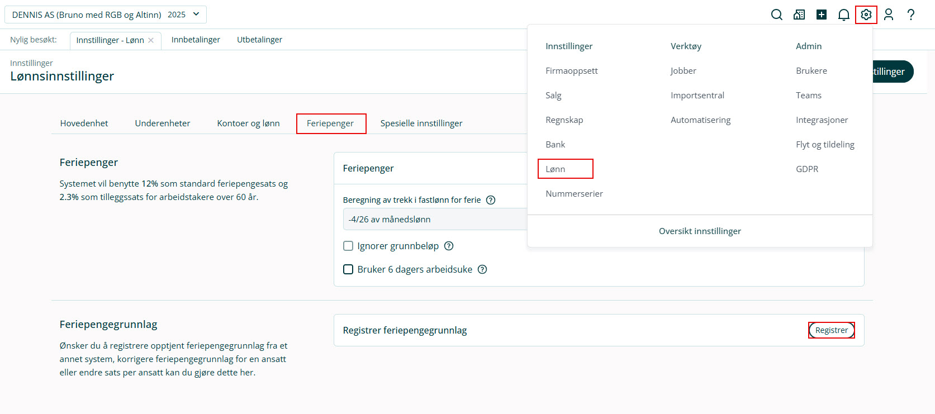Image resolution: width=935 pixels, height=414 pixels.
Task: Open Firmaoppsett from the settings menu
Action: (572, 70)
